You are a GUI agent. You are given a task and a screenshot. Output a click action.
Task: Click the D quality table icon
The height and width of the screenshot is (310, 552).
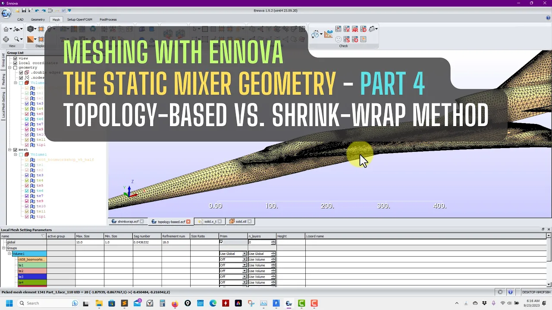[x=363, y=29]
